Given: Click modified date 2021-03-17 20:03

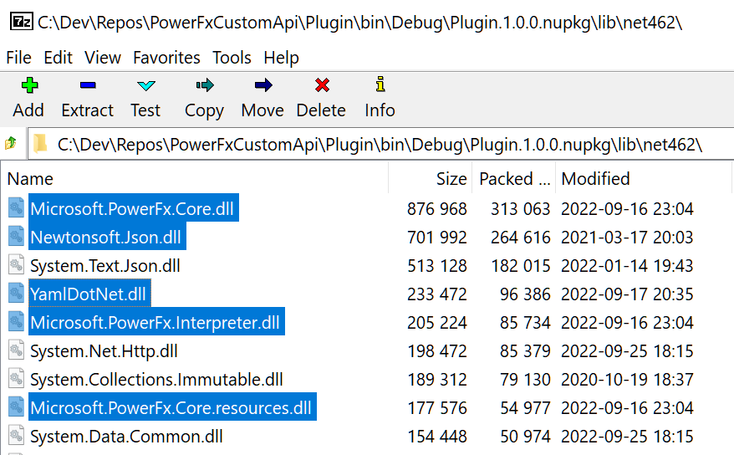Looking at the screenshot, I should click(627, 237).
